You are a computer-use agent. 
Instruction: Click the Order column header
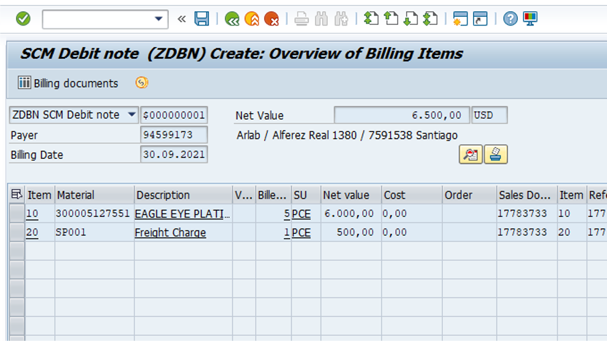[470, 195]
